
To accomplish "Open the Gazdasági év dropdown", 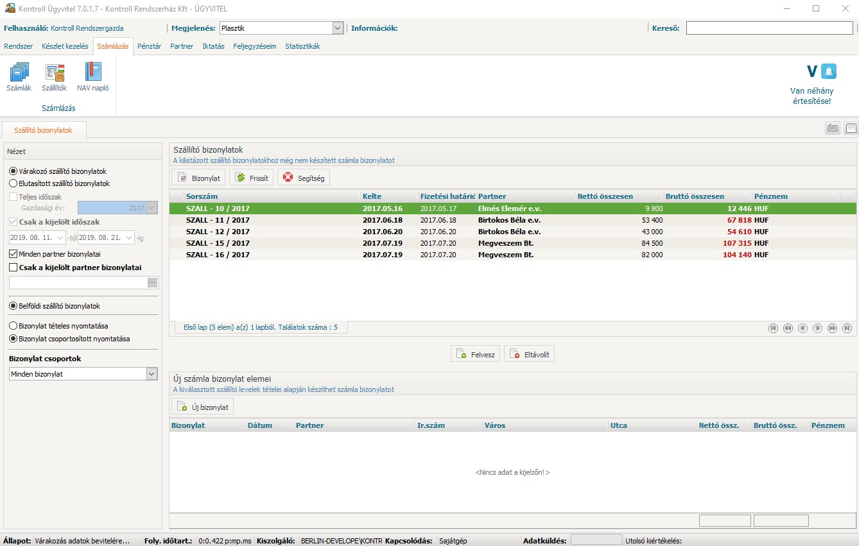I will click(x=152, y=208).
